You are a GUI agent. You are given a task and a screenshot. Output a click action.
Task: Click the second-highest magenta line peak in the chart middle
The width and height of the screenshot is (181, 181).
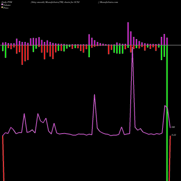tap(94, 95)
